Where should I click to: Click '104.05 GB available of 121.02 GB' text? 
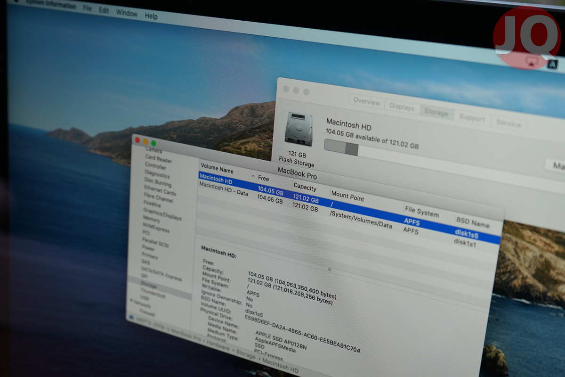(x=372, y=139)
